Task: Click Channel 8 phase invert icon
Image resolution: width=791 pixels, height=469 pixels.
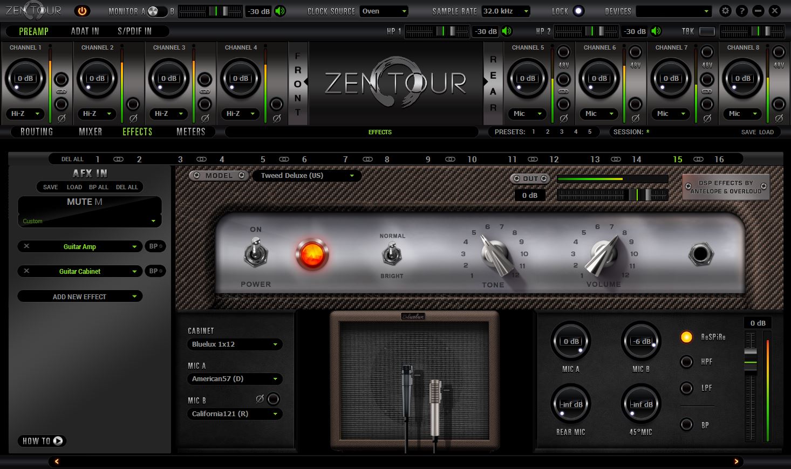Action: 779,119
